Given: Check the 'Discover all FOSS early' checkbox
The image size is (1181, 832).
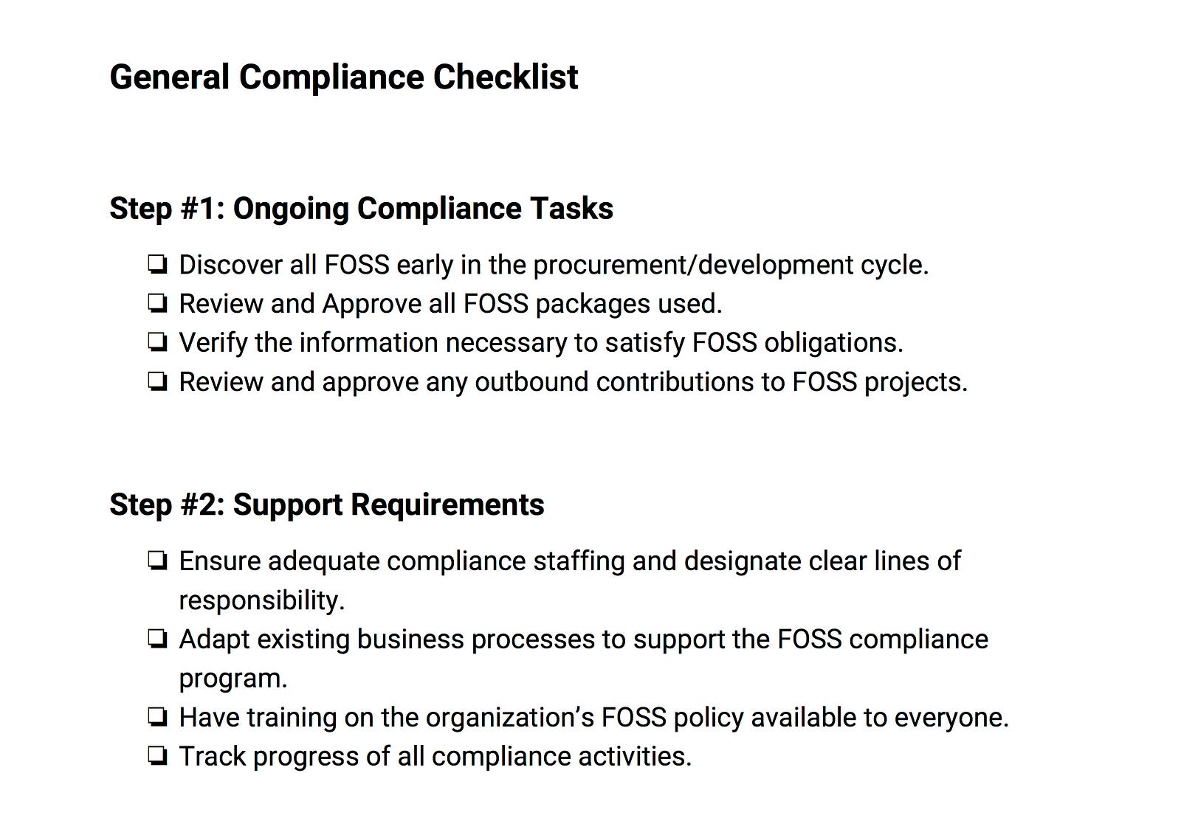Looking at the screenshot, I should pyautogui.click(x=157, y=264).
